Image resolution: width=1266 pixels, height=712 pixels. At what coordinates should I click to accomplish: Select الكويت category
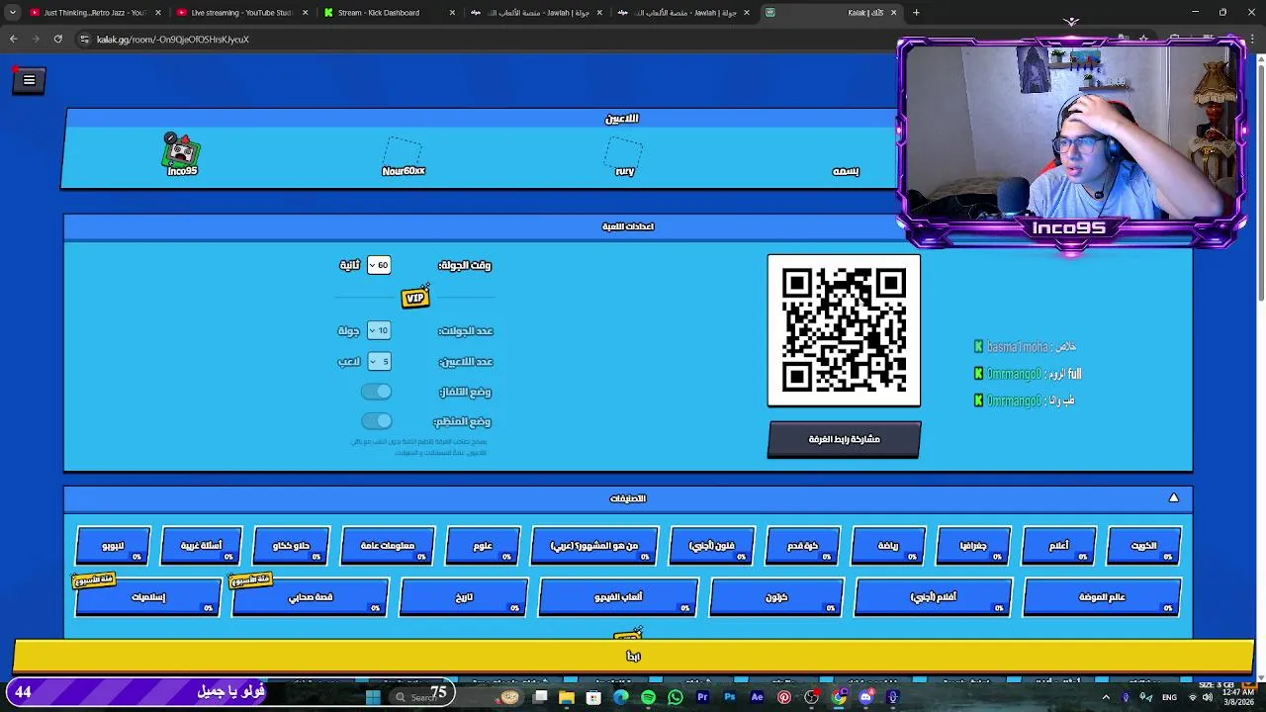(1143, 546)
